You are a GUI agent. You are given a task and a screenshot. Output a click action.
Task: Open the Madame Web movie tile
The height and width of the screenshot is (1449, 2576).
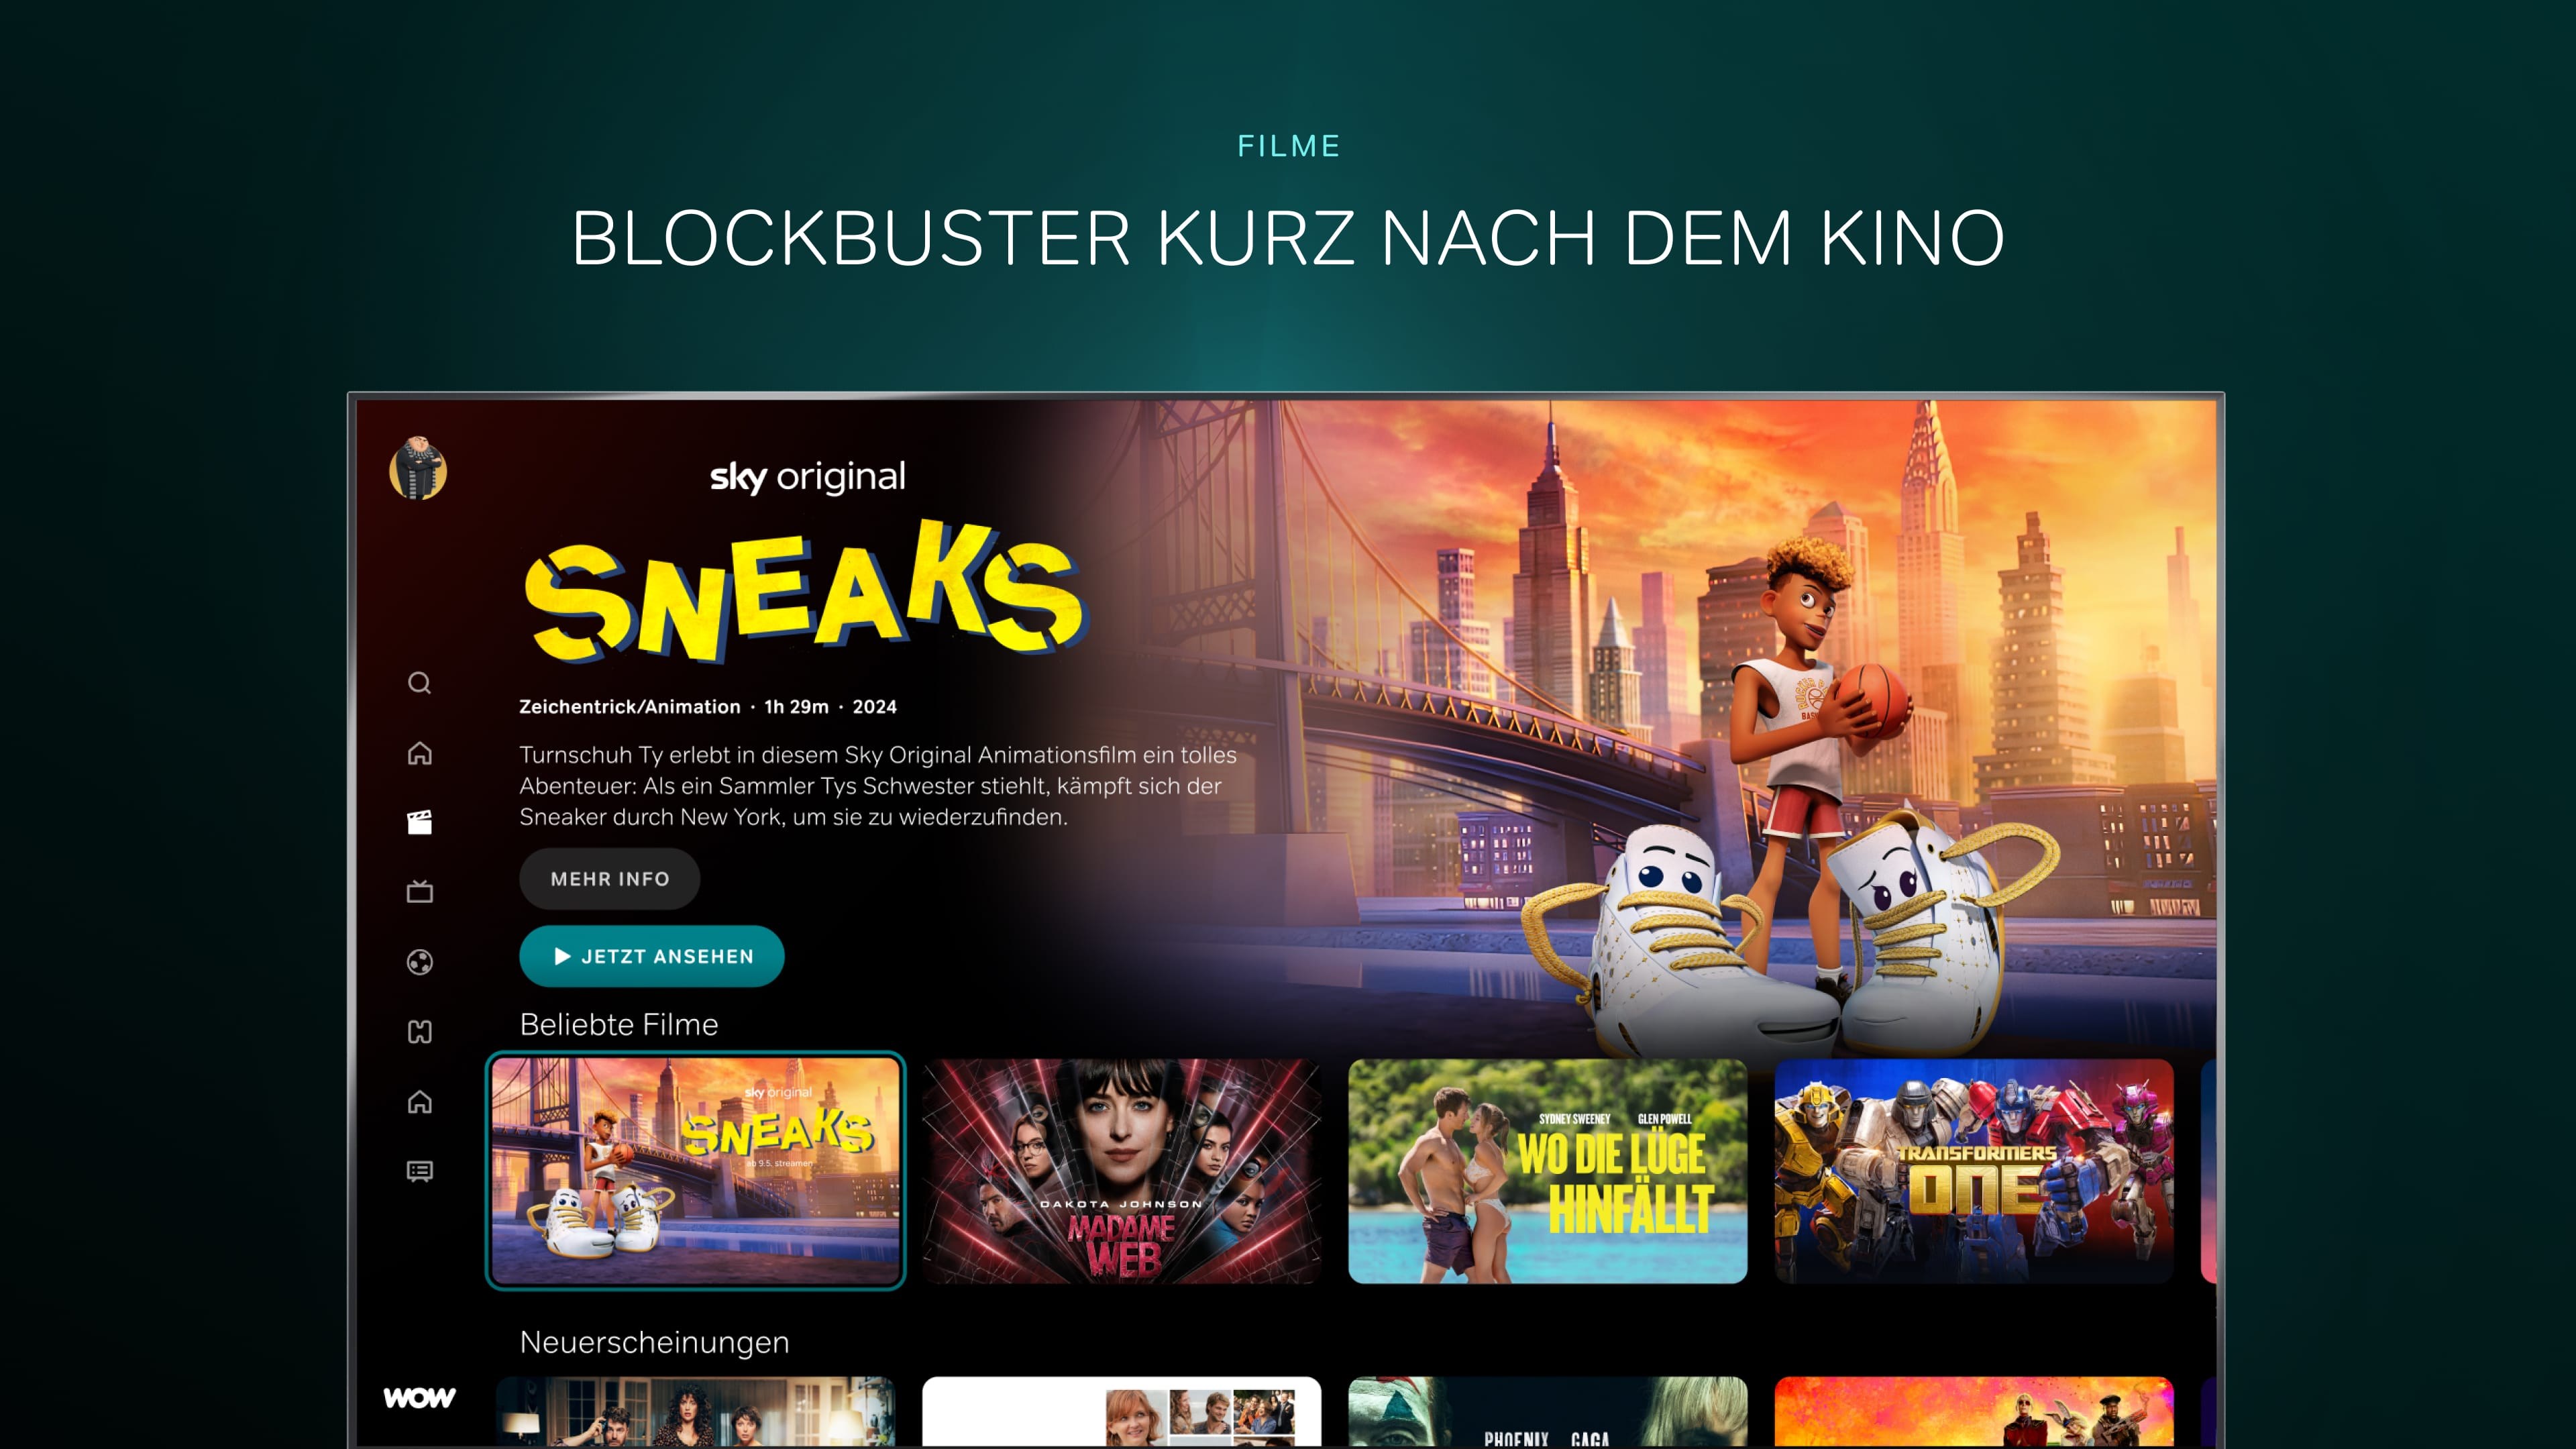(x=1122, y=1171)
